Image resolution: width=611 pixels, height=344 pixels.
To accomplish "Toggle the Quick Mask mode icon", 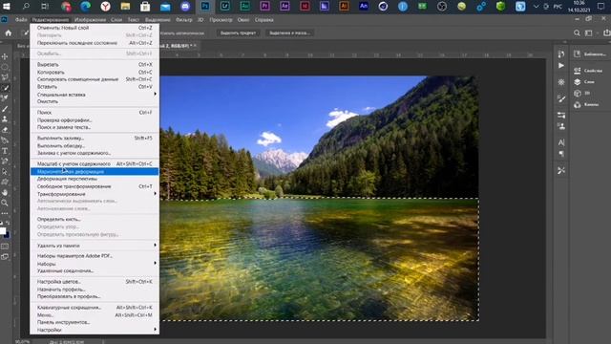I will click(x=5, y=247).
